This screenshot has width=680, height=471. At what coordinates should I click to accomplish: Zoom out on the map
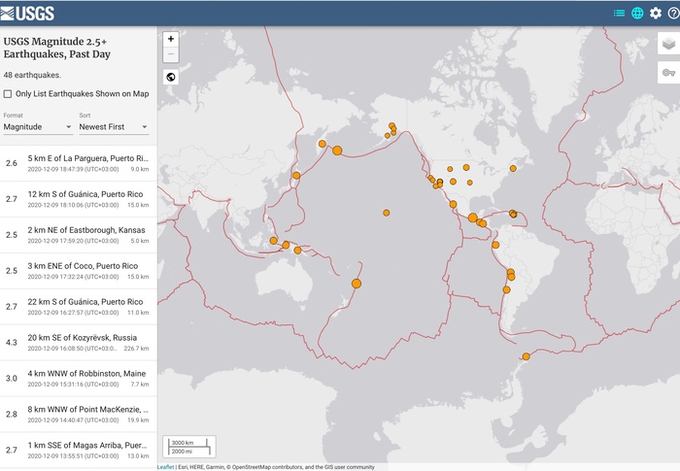pos(171,54)
